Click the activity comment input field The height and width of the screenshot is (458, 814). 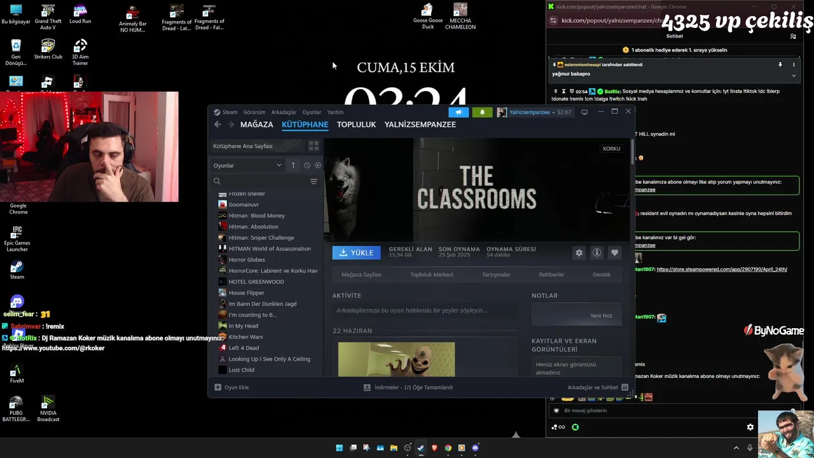click(425, 310)
